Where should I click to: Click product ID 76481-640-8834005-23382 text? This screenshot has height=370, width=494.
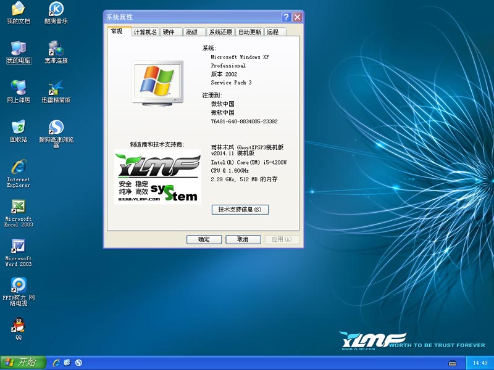coord(244,121)
